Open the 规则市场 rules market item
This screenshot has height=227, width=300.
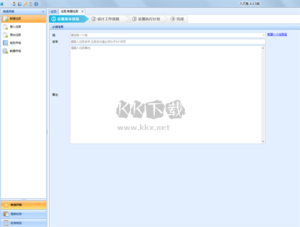[x=23, y=43]
